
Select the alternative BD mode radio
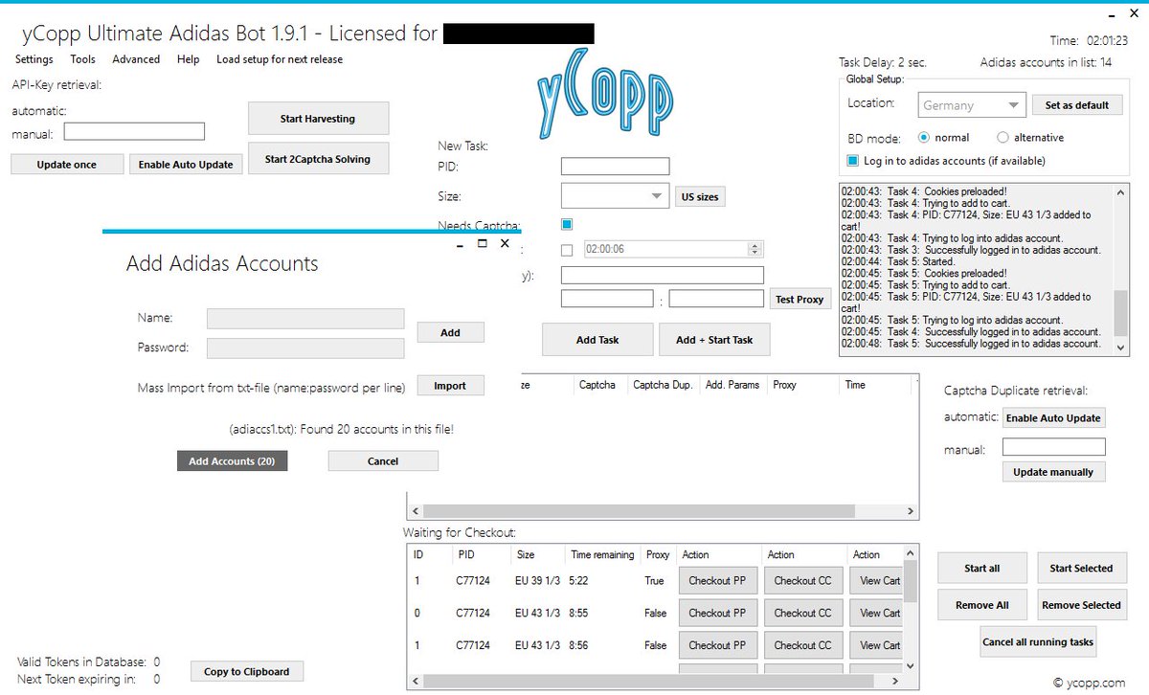click(1003, 138)
